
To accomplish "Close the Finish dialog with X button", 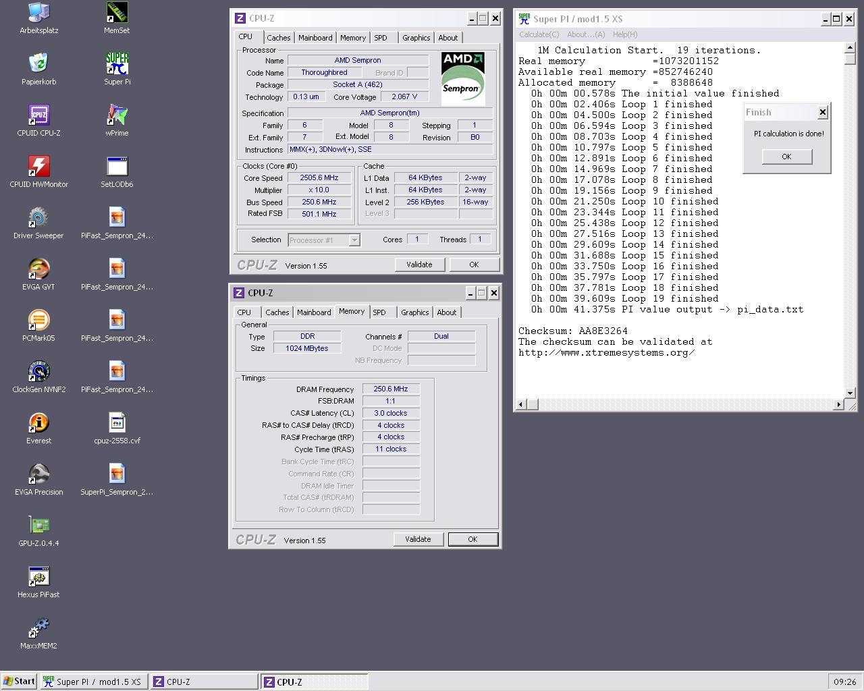I will 822,112.
